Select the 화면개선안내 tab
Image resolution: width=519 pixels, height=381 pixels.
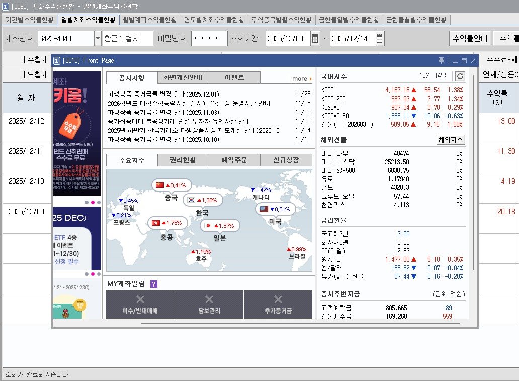pyautogui.click(x=183, y=78)
